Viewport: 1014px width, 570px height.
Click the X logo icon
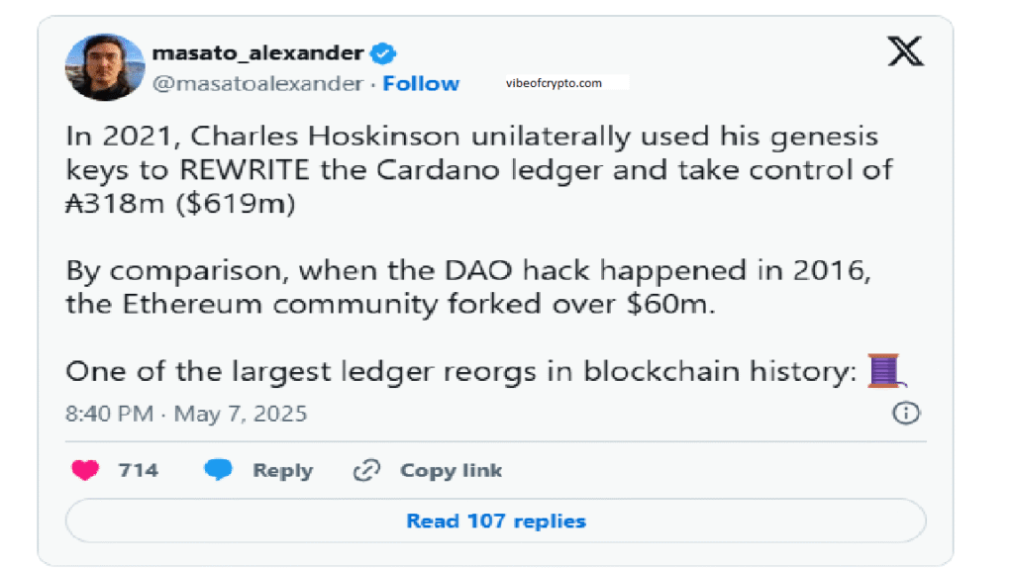[x=905, y=51]
